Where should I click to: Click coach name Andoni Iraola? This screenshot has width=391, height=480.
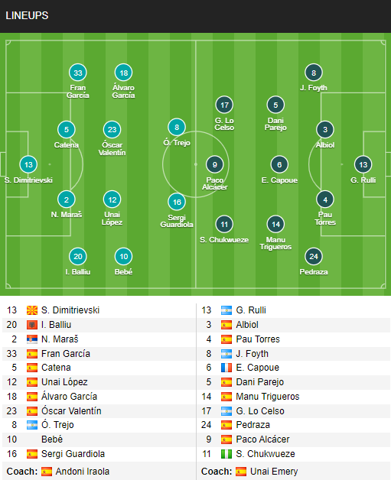[83, 472]
